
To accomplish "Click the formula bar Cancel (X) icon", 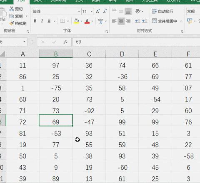I will click(x=42, y=42).
